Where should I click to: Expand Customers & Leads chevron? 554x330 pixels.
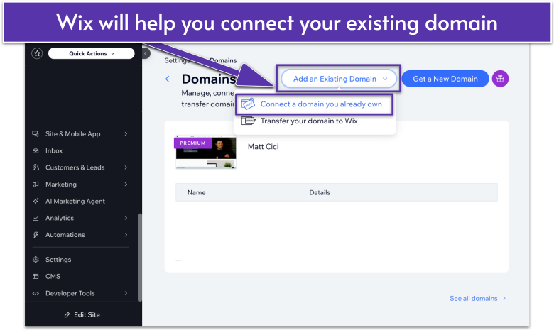click(x=126, y=167)
